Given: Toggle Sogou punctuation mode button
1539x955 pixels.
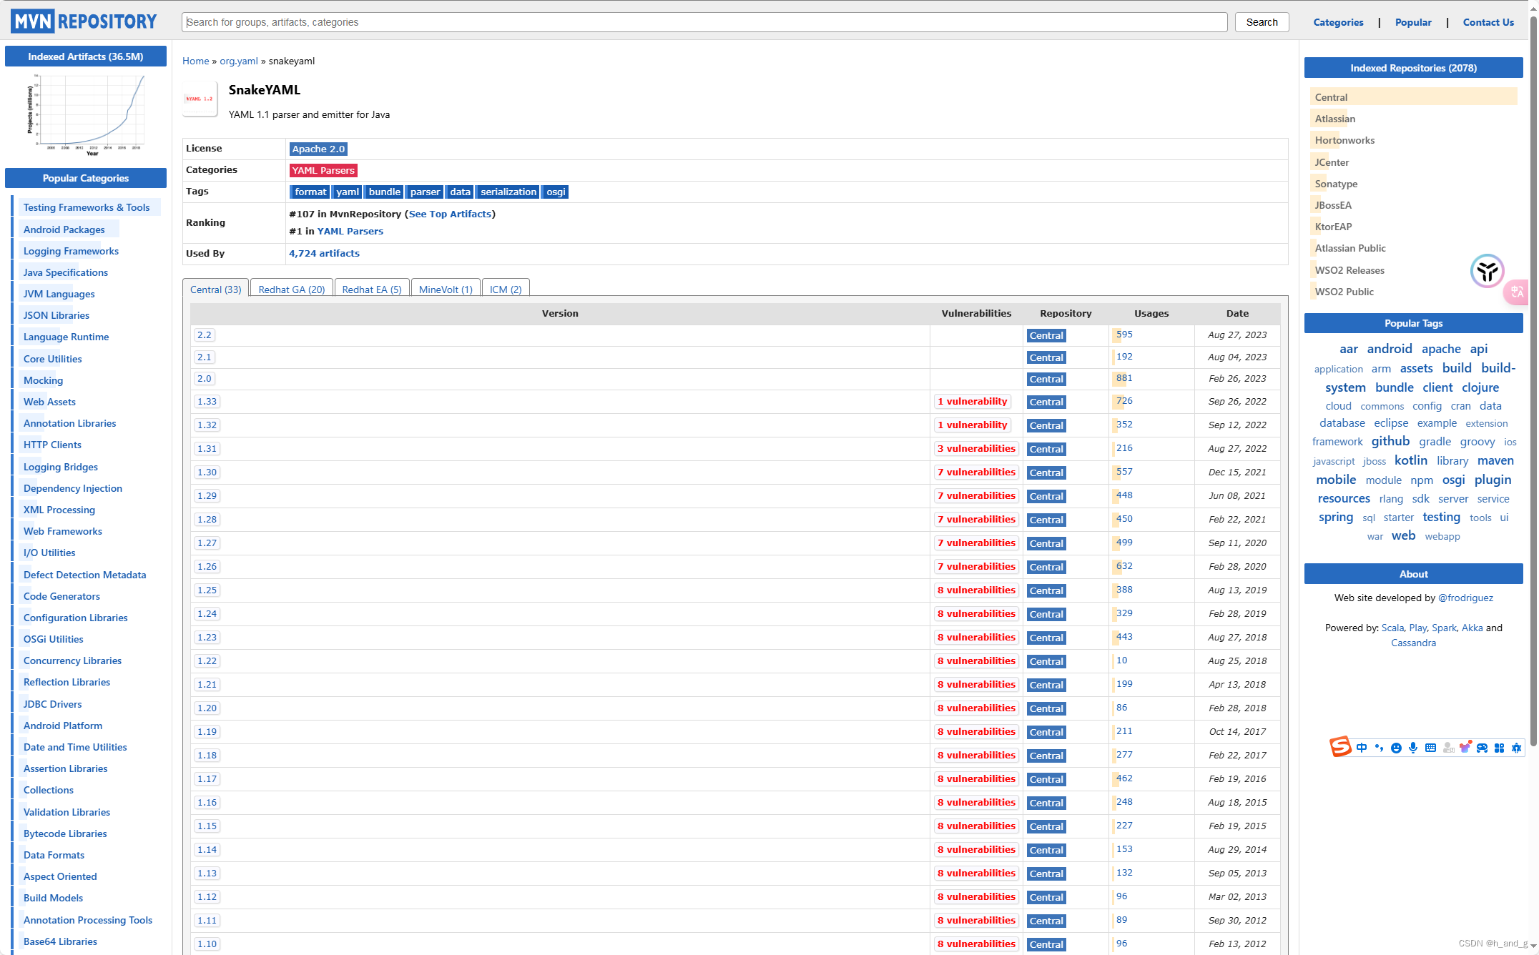Looking at the screenshot, I should 1379,748.
